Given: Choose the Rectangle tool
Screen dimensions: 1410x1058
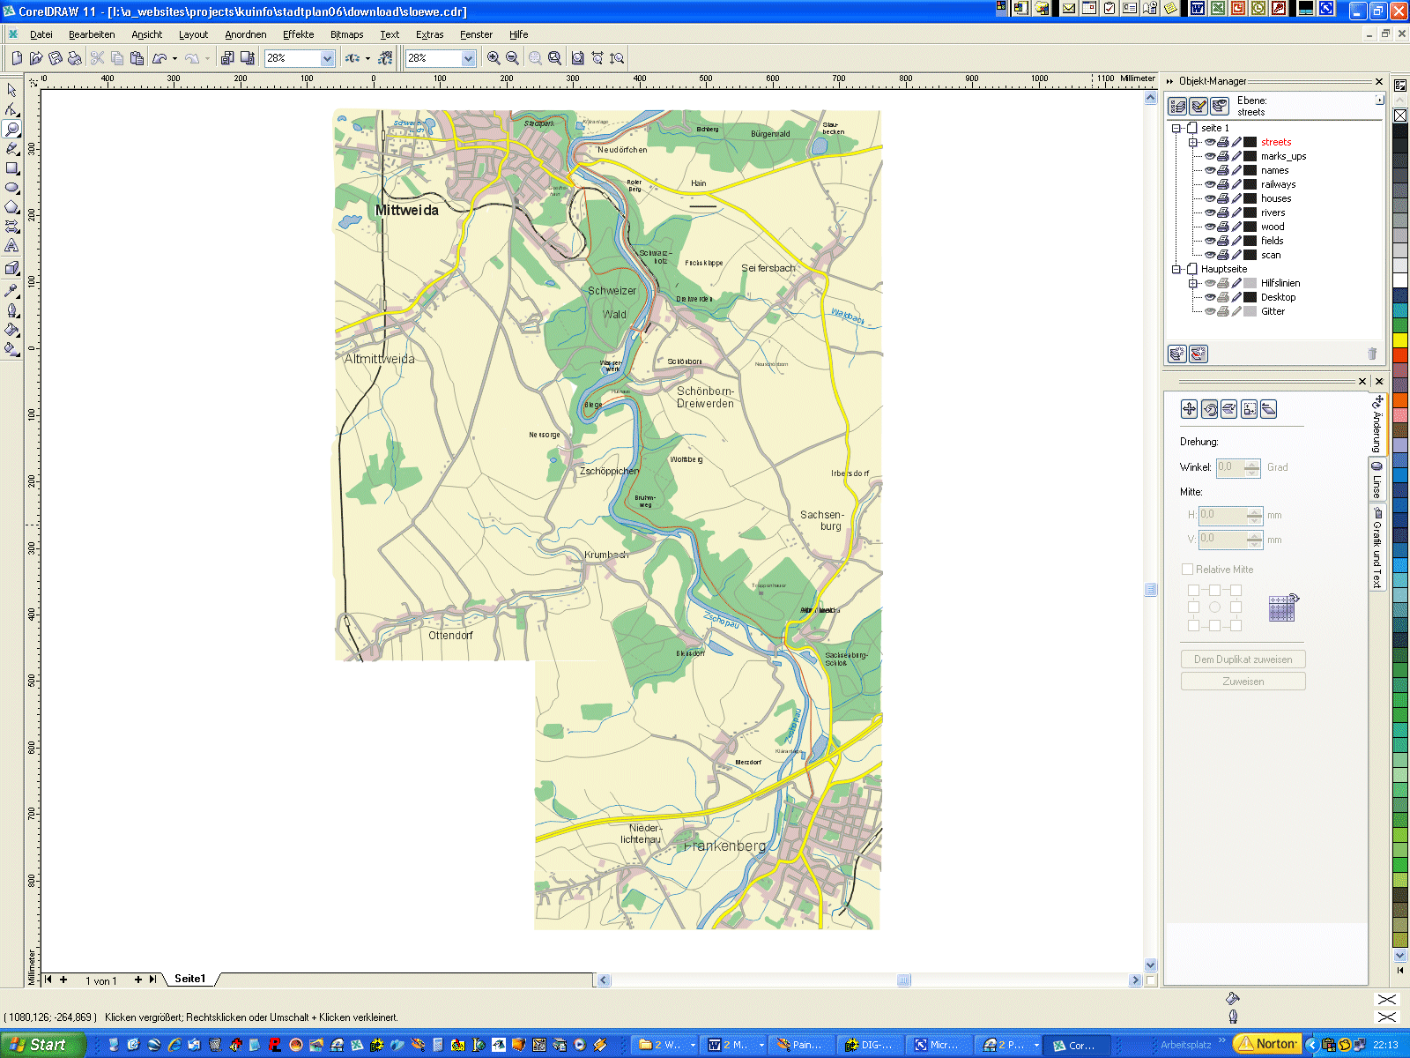Looking at the screenshot, I should 11,168.
